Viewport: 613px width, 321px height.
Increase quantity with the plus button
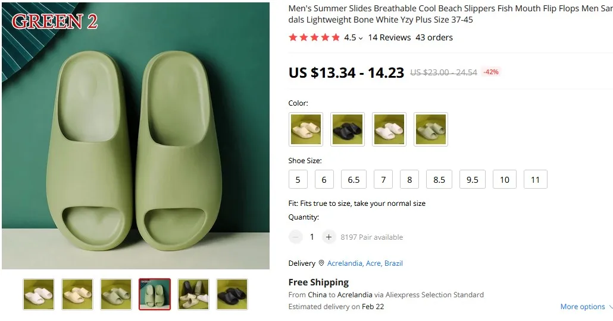pos(329,237)
